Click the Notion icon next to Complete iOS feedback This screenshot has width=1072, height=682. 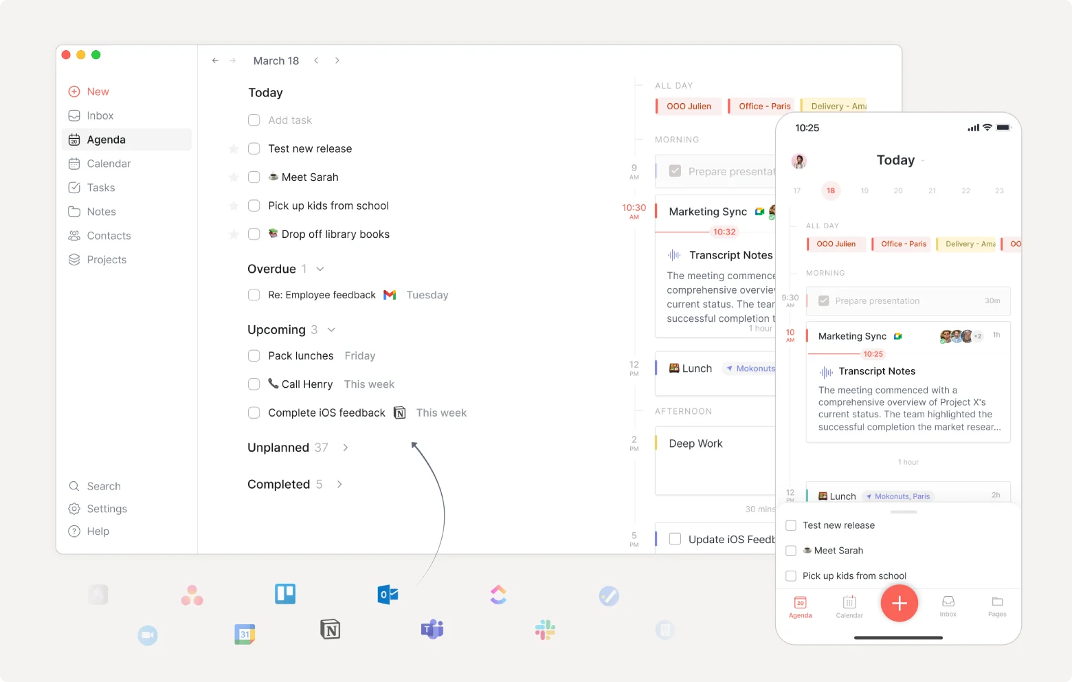click(399, 413)
